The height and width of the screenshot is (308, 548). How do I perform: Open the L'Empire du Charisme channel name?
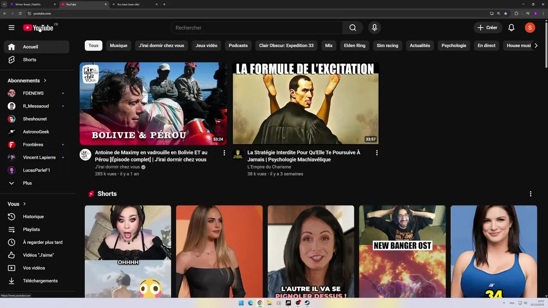(x=269, y=167)
